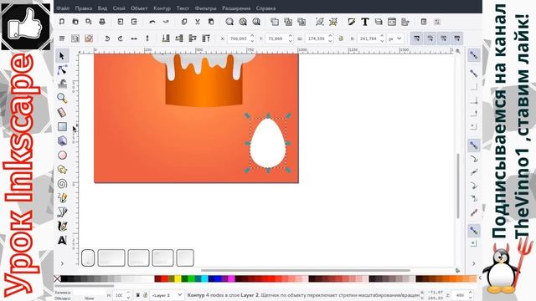Flip selection vertically icon
Screen dimensions: 536x301
click(x=147, y=38)
